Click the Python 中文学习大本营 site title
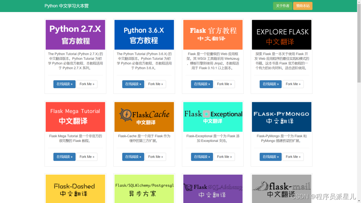 click(67, 6)
